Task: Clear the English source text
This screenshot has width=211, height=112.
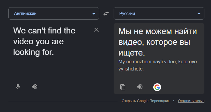Action: [x=96, y=30]
